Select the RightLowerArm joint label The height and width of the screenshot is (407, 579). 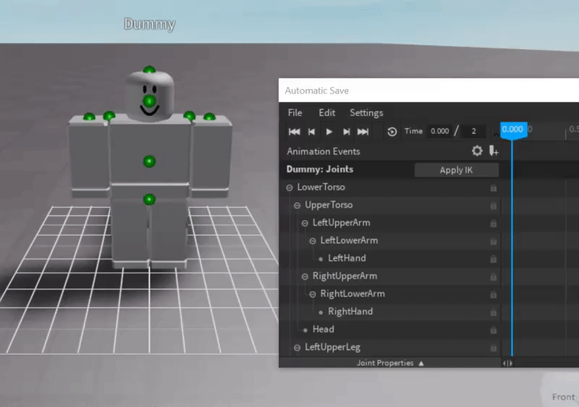(x=352, y=294)
